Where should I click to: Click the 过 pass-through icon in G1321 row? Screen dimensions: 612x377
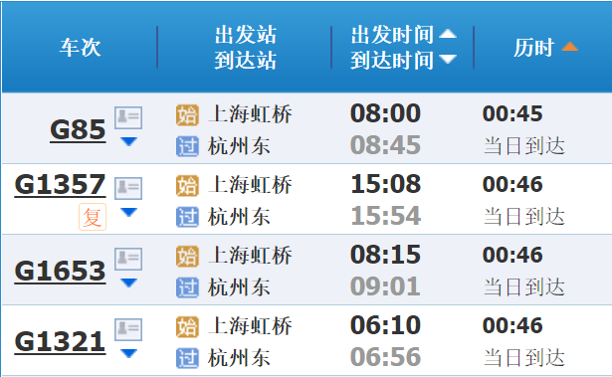point(187,359)
